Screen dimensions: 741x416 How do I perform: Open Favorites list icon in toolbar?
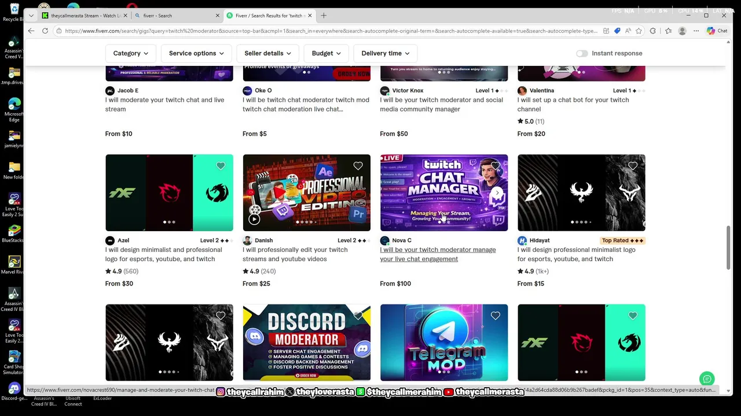[668, 31]
